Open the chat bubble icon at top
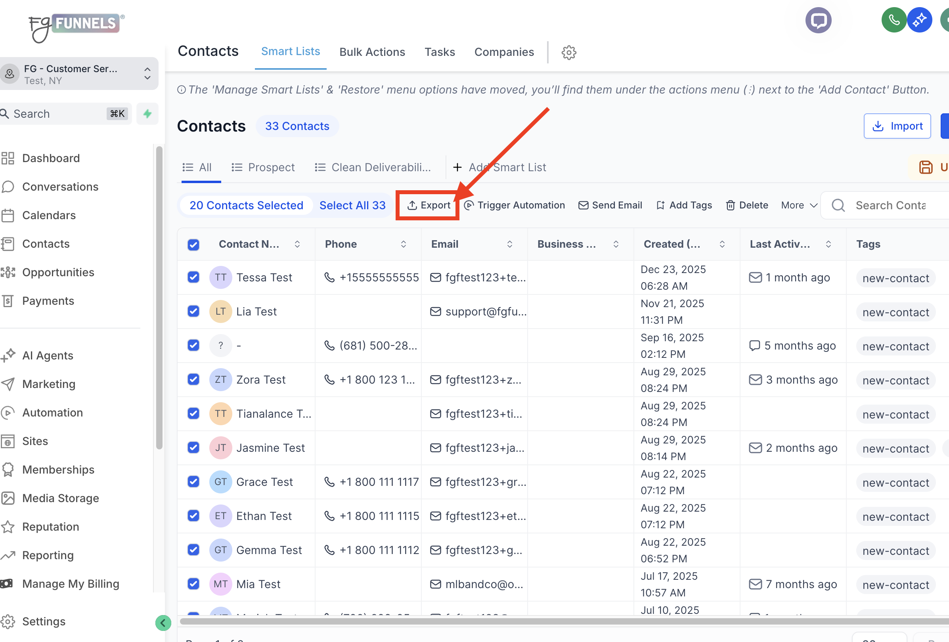Screen dimensions: 949x642 click(818, 20)
